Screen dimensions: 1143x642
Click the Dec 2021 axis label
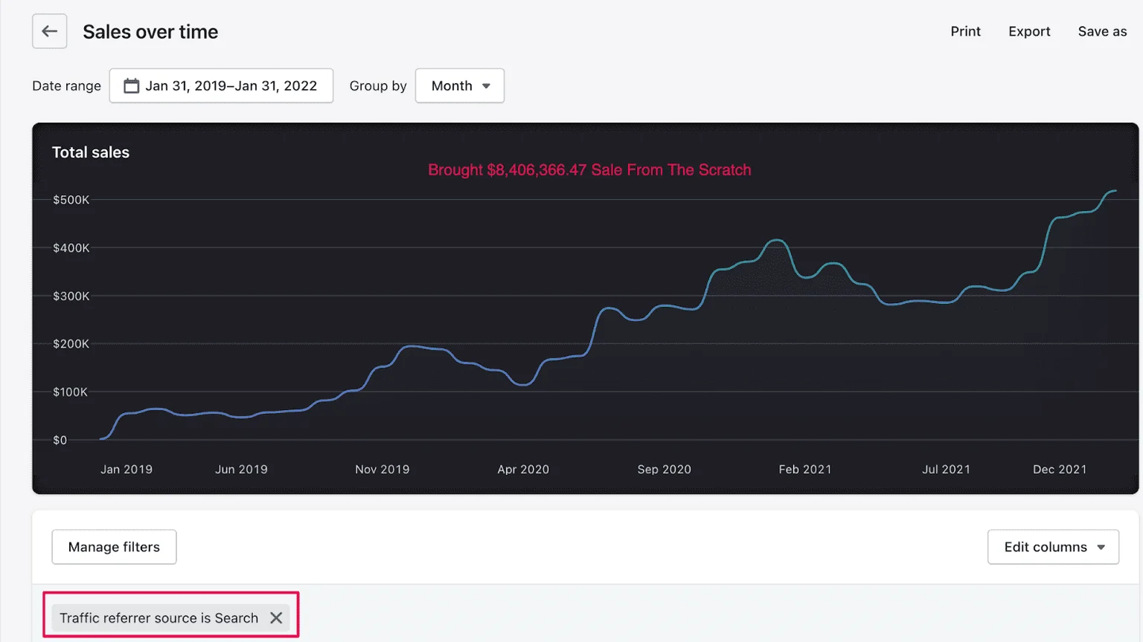point(1060,470)
